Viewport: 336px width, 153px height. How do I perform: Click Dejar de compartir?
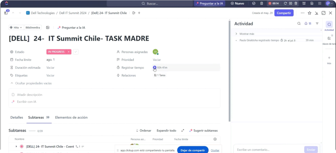(x=192, y=150)
